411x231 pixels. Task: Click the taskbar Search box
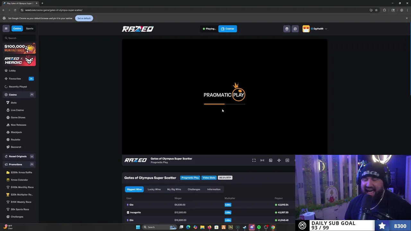pos(160,227)
